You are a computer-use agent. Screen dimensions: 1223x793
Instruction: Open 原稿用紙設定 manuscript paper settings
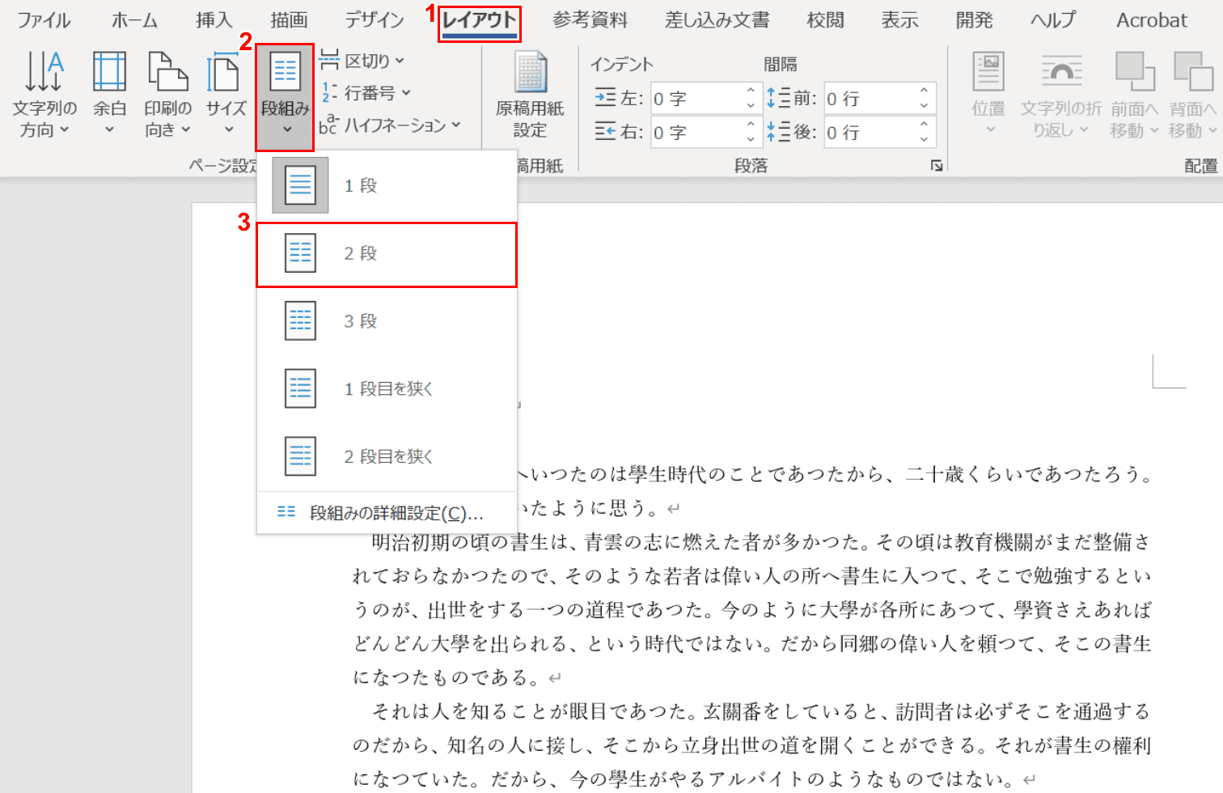[x=530, y=94]
